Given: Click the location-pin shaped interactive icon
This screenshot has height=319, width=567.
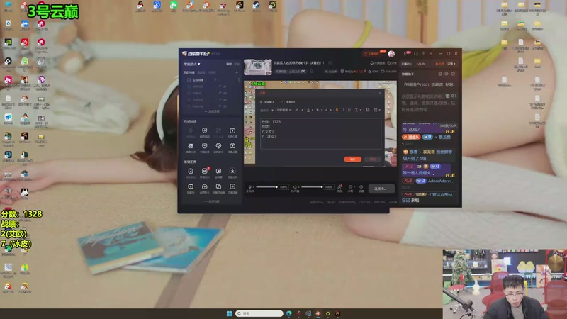Looking at the screenshot, I should pyautogui.click(x=218, y=146).
